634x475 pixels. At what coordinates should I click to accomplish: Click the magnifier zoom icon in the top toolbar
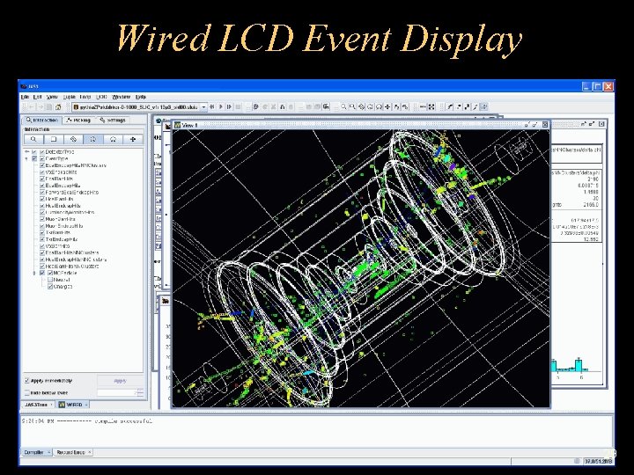(x=343, y=106)
